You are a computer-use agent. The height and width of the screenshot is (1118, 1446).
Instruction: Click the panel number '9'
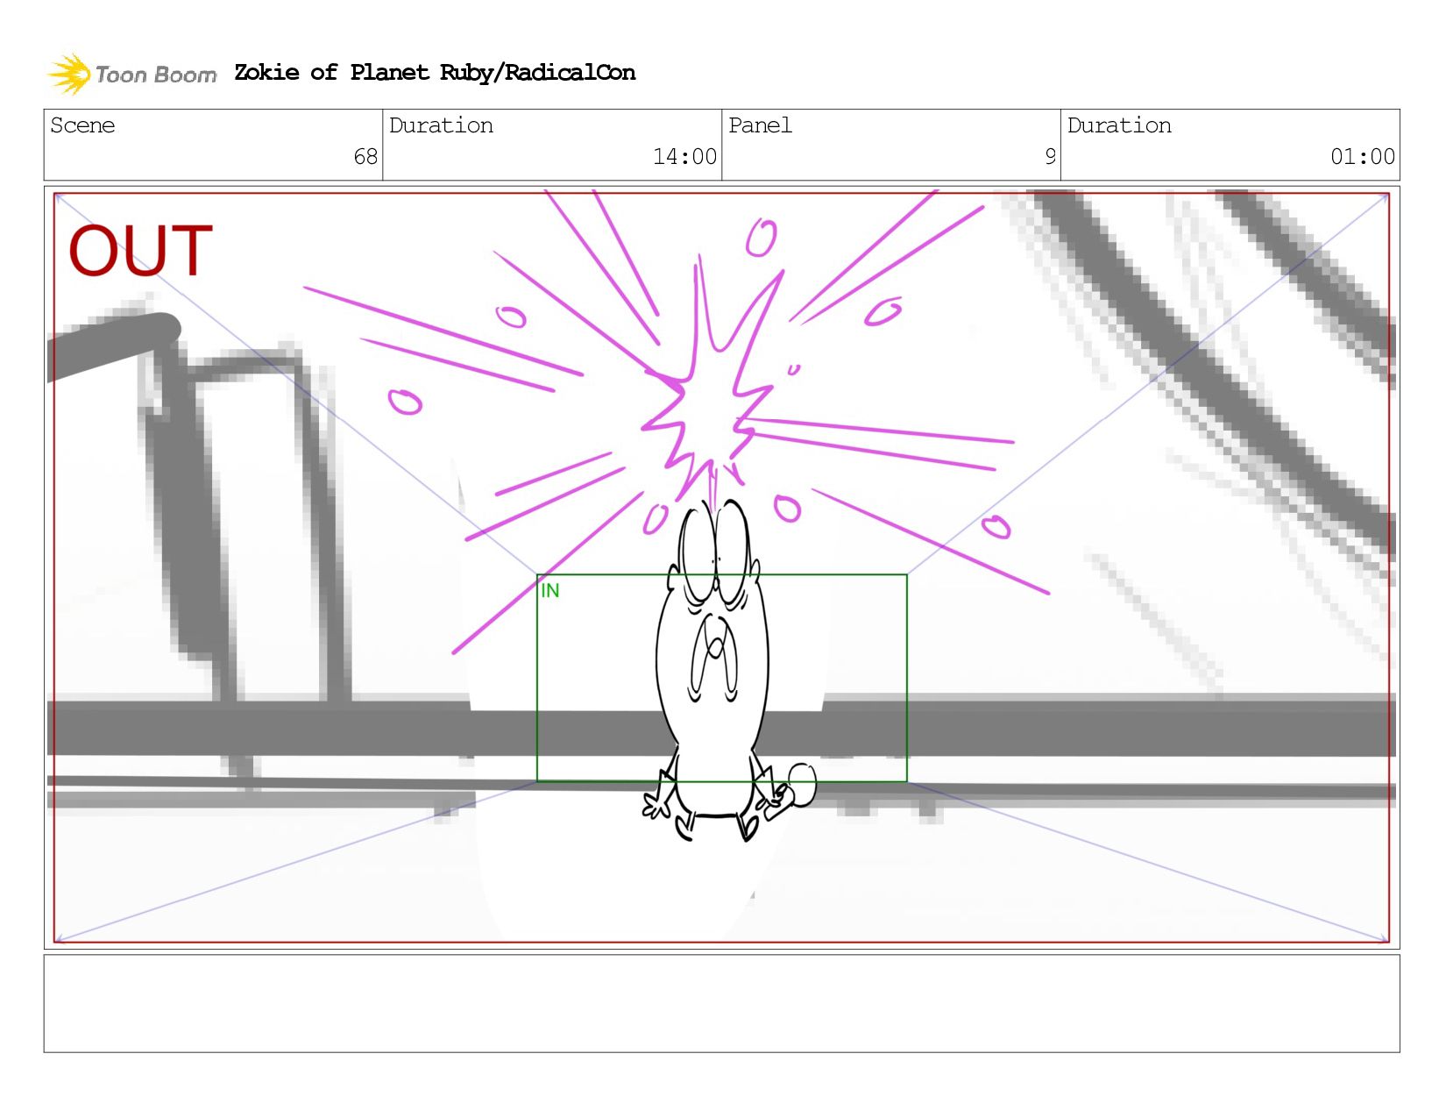pos(1050,157)
